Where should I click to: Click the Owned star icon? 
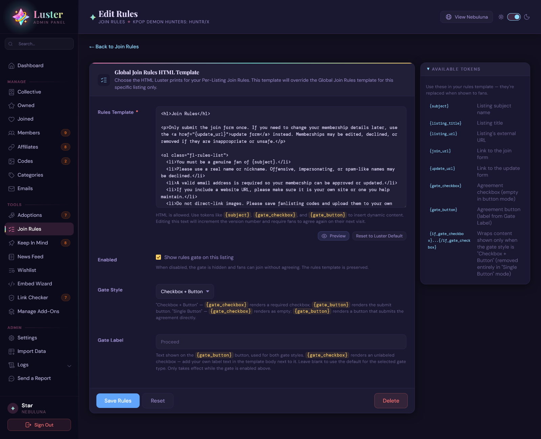pyautogui.click(x=11, y=105)
